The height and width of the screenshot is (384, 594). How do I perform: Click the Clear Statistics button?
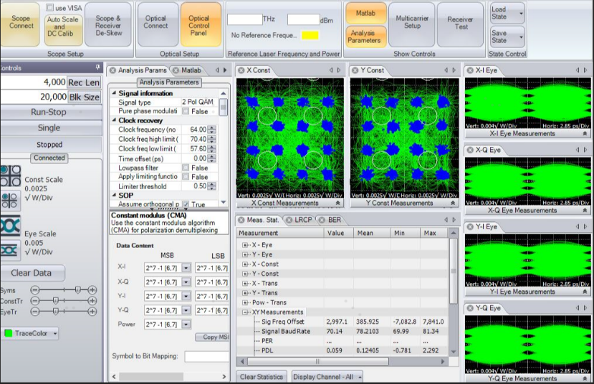pyautogui.click(x=262, y=377)
